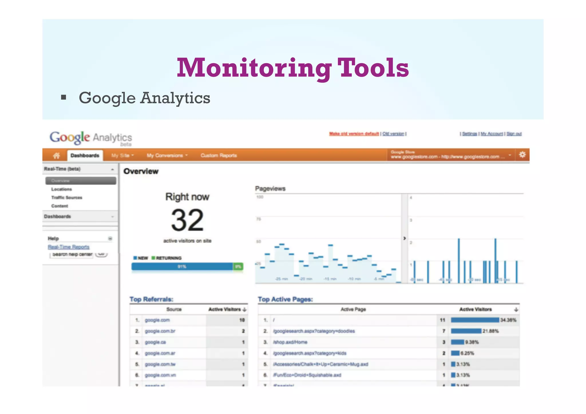Open the Custom Reports tab

(219, 155)
